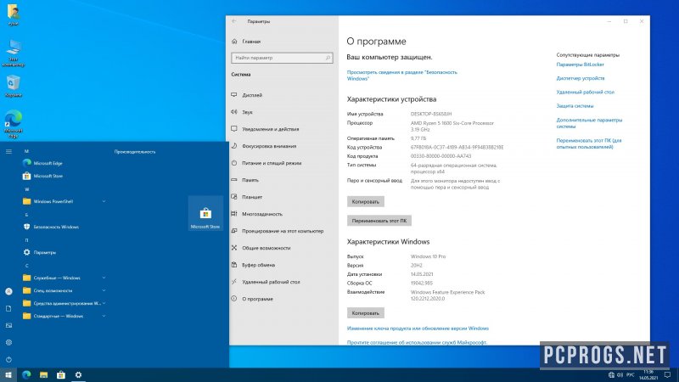Image resolution: width=679 pixels, height=382 pixels.
Task: Click the Find a setting search field
Action: point(282,58)
